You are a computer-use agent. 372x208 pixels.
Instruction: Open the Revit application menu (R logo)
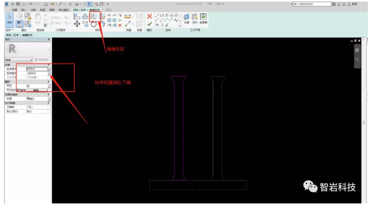click(7, 4)
